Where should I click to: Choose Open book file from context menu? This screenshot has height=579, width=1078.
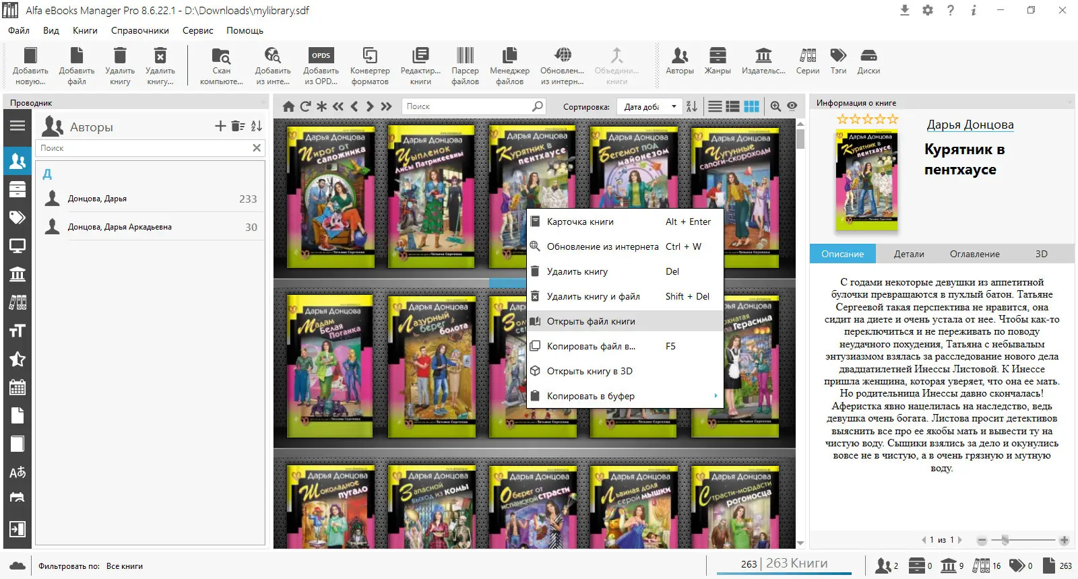(x=625, y=321)
